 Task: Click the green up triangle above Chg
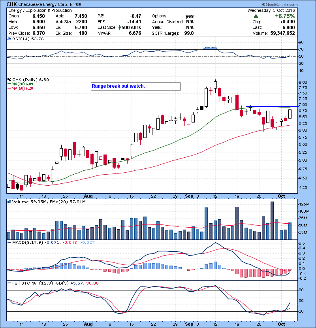(256, 16)
